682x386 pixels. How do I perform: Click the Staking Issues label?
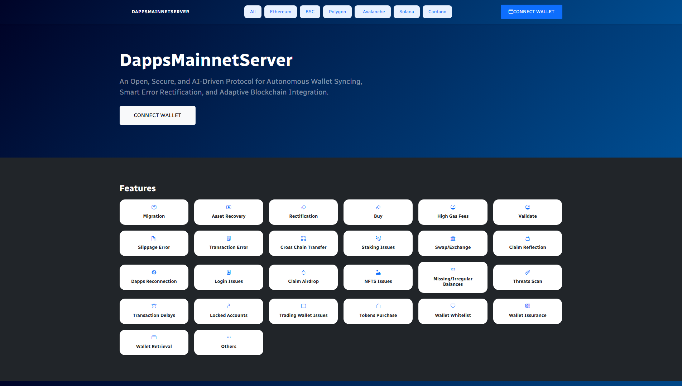click(378, 247)
